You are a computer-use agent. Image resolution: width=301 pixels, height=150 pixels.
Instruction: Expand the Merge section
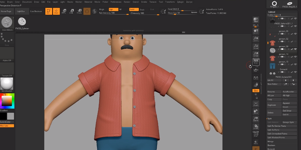click(x=270, y=142)
